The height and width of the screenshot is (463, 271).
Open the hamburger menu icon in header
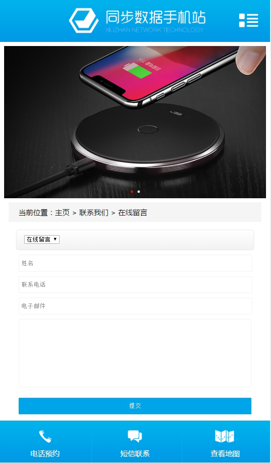click(249, 21)
